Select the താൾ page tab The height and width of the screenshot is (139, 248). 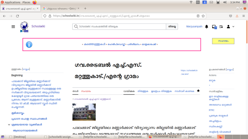coord(75,91)
